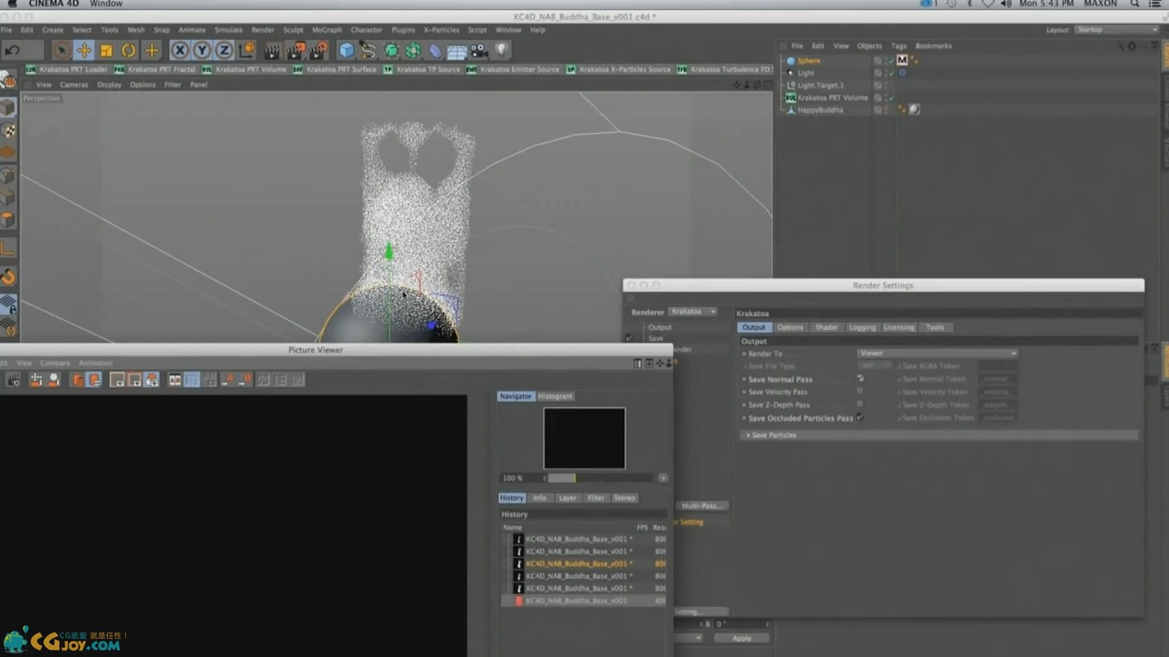
Task: Open the X-Particles menu
Action: point(441,30)
